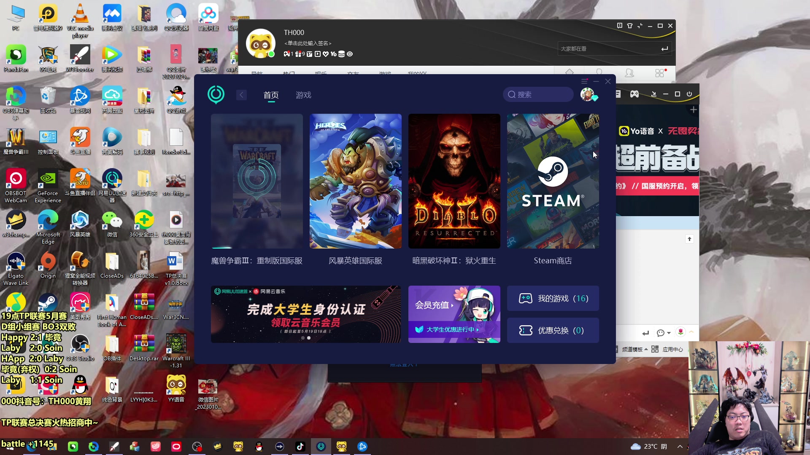
Task: Click the gift box icon under TH000
Action: [298, 54]
